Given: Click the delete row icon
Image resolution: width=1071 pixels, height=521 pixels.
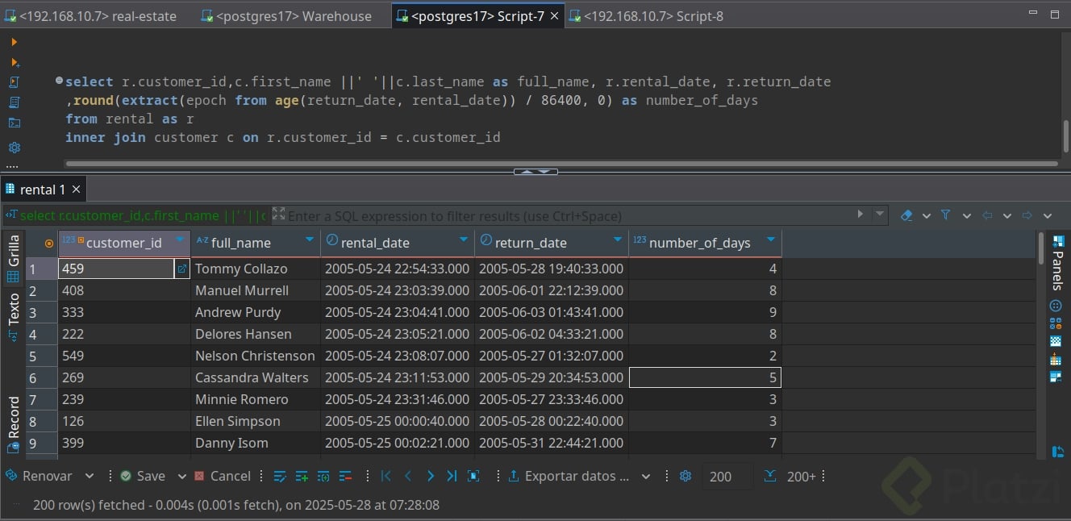Looking at the screenshot, I should (345, 476).
